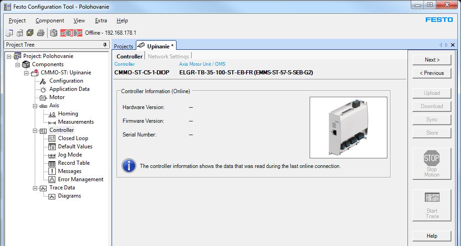Select the Network Settings sub-tab

click(168, 56)
